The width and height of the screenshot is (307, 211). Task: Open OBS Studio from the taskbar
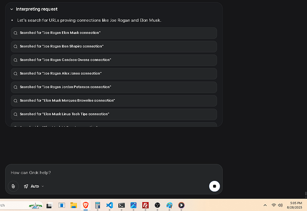(x=157, y=205)
